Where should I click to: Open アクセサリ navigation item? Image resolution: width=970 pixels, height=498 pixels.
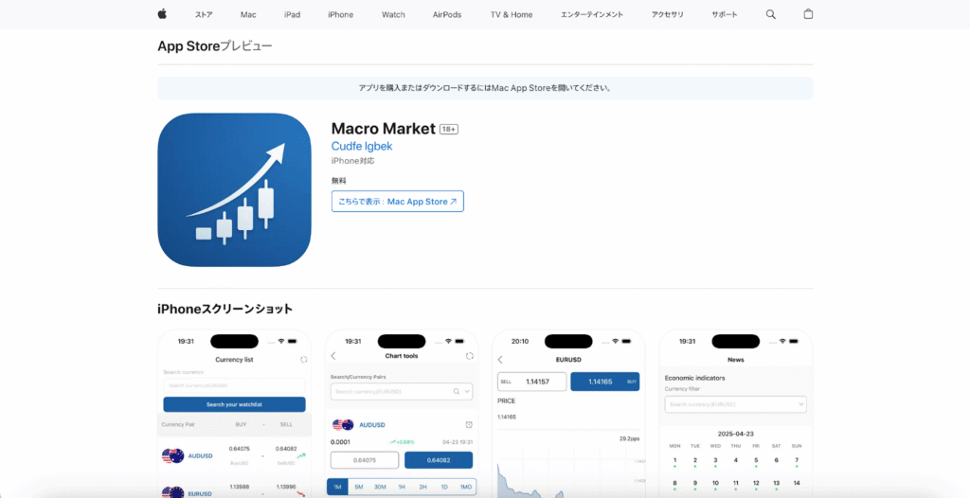coord(668,15)
